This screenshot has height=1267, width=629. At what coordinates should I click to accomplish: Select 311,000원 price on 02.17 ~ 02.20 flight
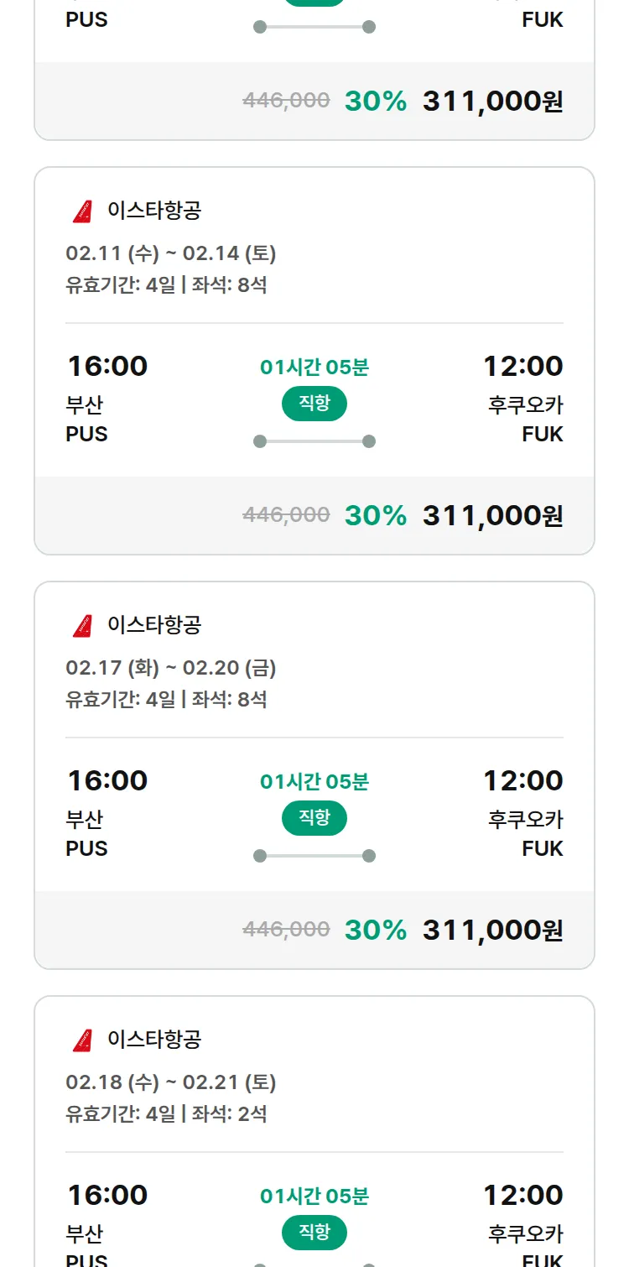pos(493,930)
